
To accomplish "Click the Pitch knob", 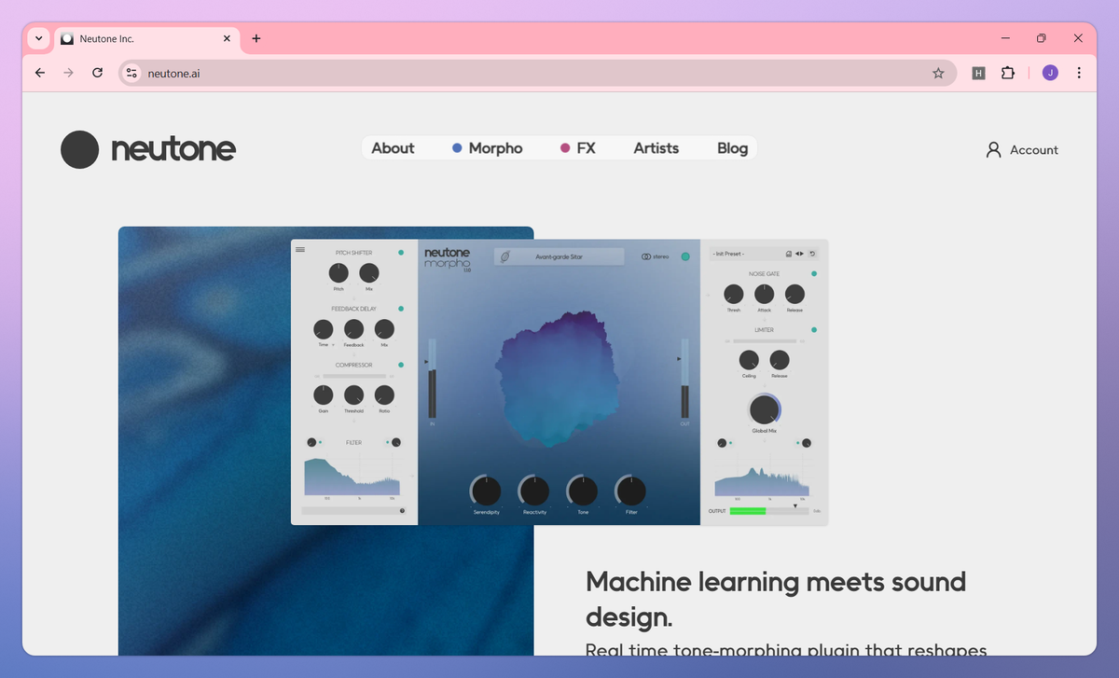I will [338, 273].
